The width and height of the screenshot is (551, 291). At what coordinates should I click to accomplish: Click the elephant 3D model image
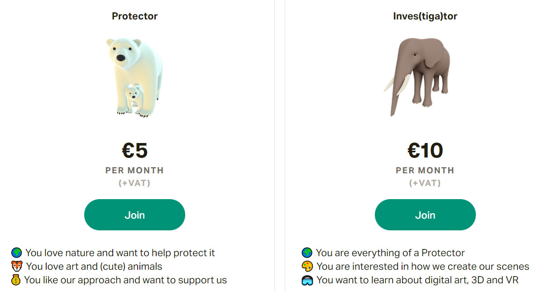tap(418, 77)
